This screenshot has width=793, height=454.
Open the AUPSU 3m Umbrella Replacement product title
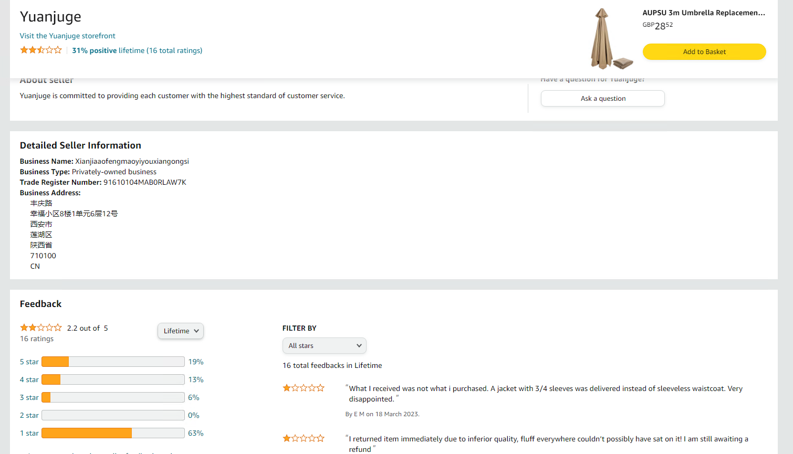point(704,13)
